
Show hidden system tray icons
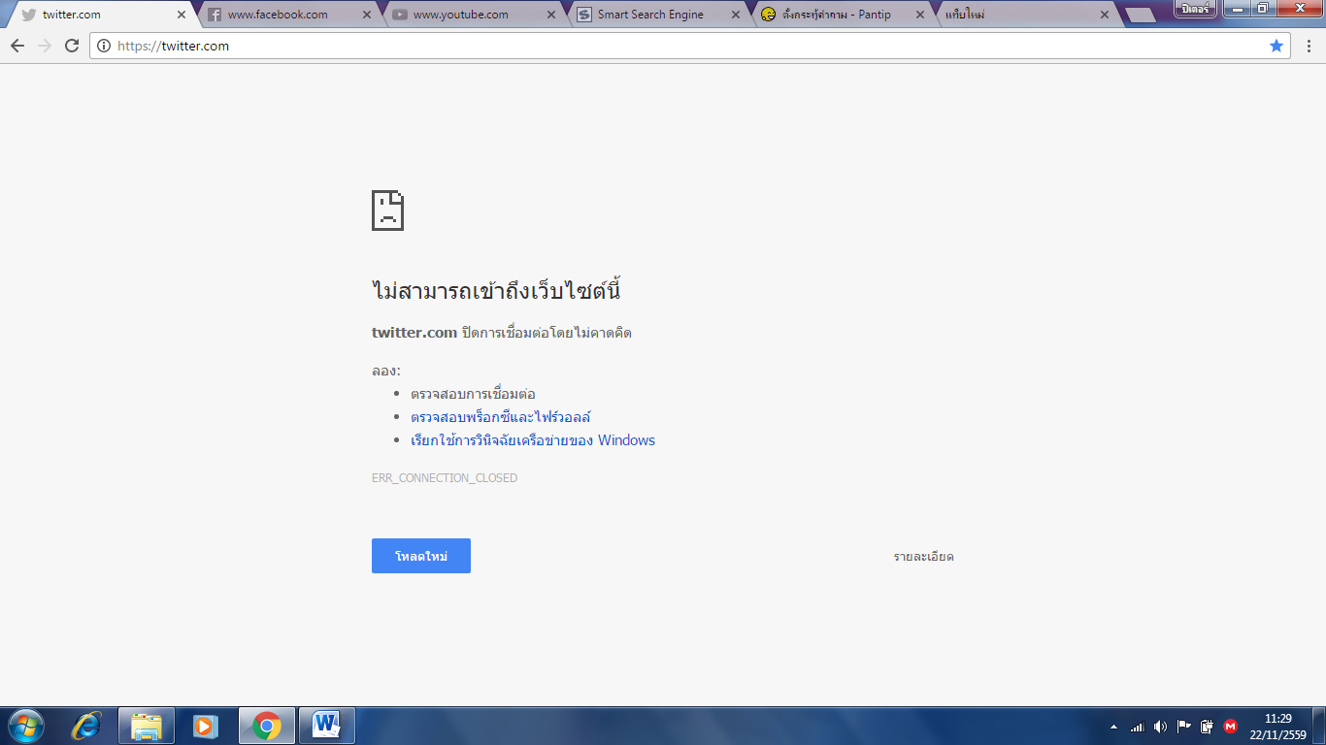coord(1113,726)
